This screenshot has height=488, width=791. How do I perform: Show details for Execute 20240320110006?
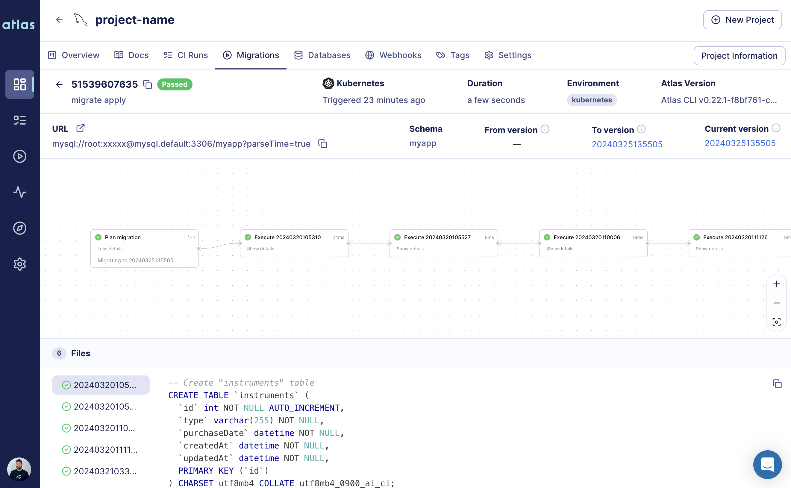click(x=559, y=248)
